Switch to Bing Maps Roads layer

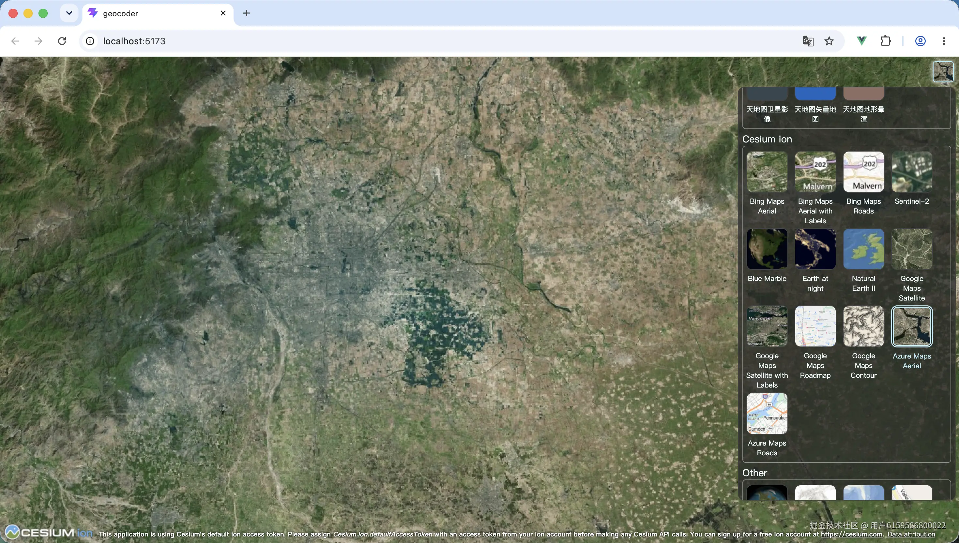(x=863, y=172)
